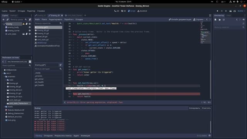The height and width of the screenshot is (139, 247).
Task: Add new scene tab with plus
Action: [85, 15]
